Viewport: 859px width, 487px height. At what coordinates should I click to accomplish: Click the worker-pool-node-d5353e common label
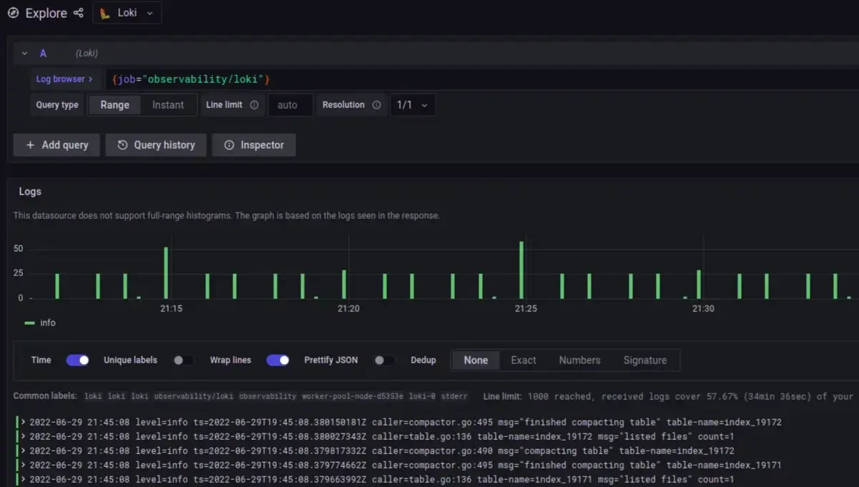tap(353, 396)
